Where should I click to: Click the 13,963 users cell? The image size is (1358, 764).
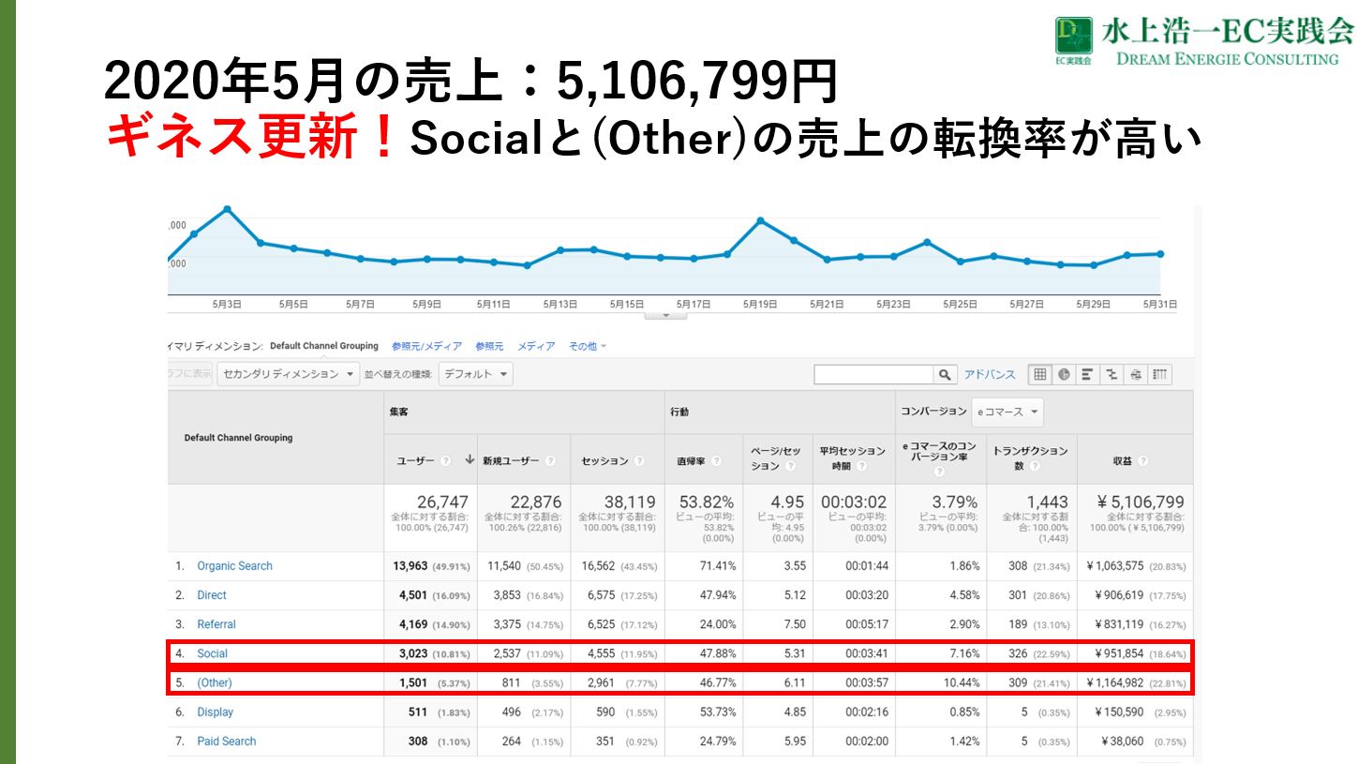(411, 566)
